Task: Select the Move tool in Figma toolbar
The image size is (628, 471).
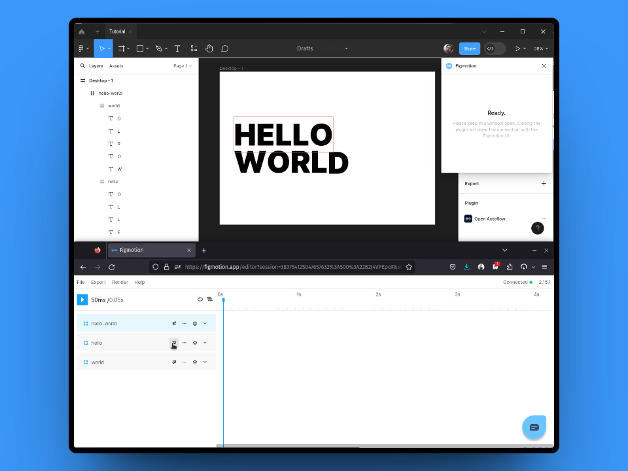Action: 102,48
